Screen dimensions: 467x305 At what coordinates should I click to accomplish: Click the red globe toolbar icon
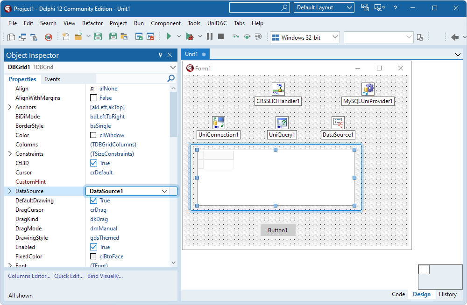point(49,37)
